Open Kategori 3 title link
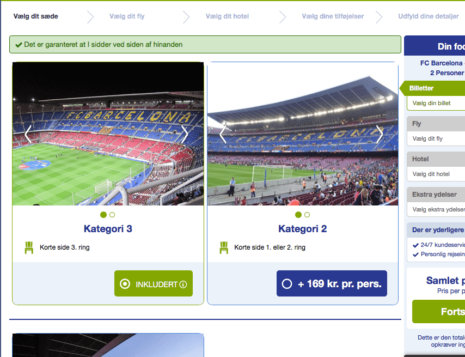Image resolution: width=465 pixels, height=357 pixels. point(108,229)
